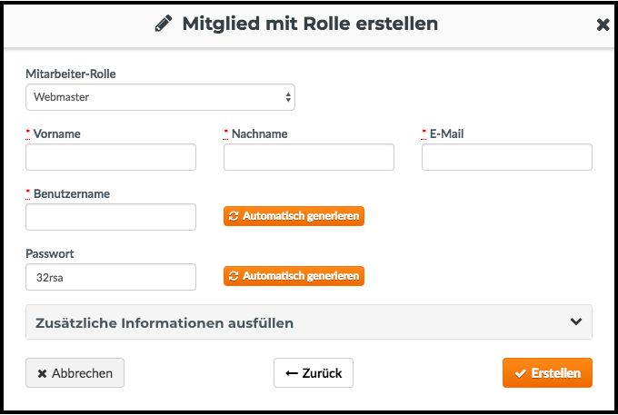Screen dimensions: 618x415
Task: Click the checkmark icon on the Erstellen button
Action: point(520,373)
